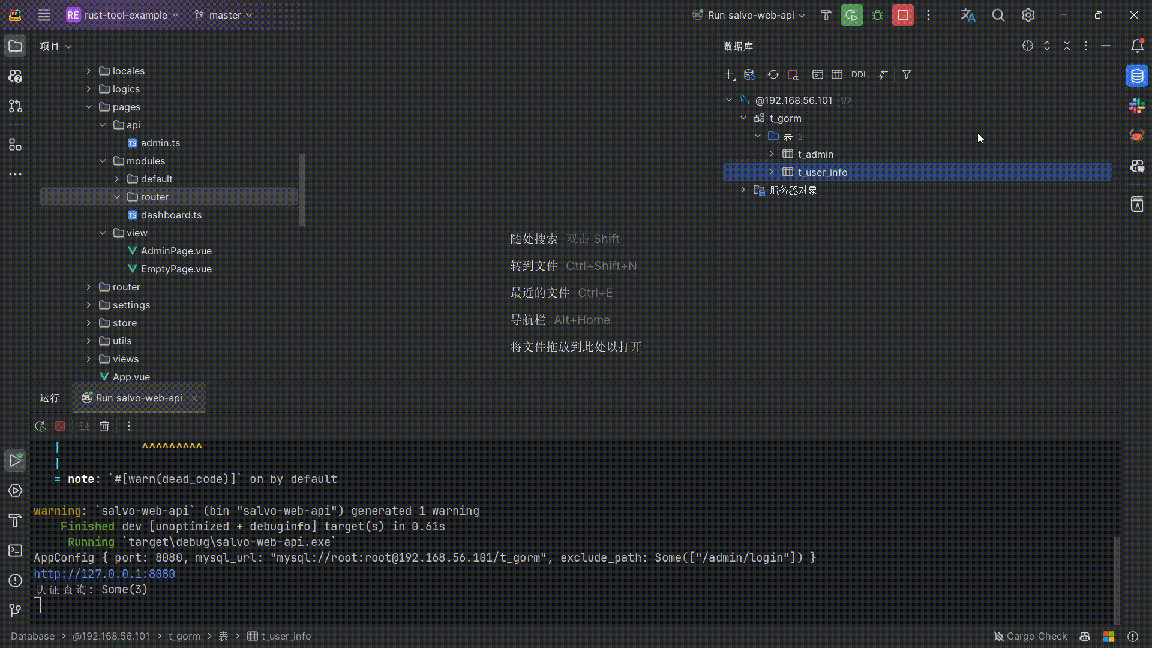Click the DDL toolbar button

point(859,74)
